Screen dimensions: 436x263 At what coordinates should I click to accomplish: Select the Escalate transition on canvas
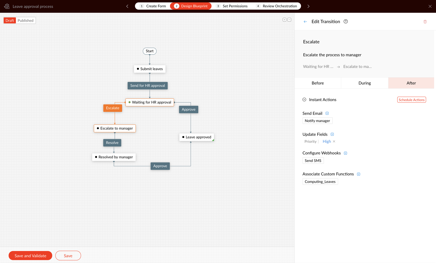113,108
